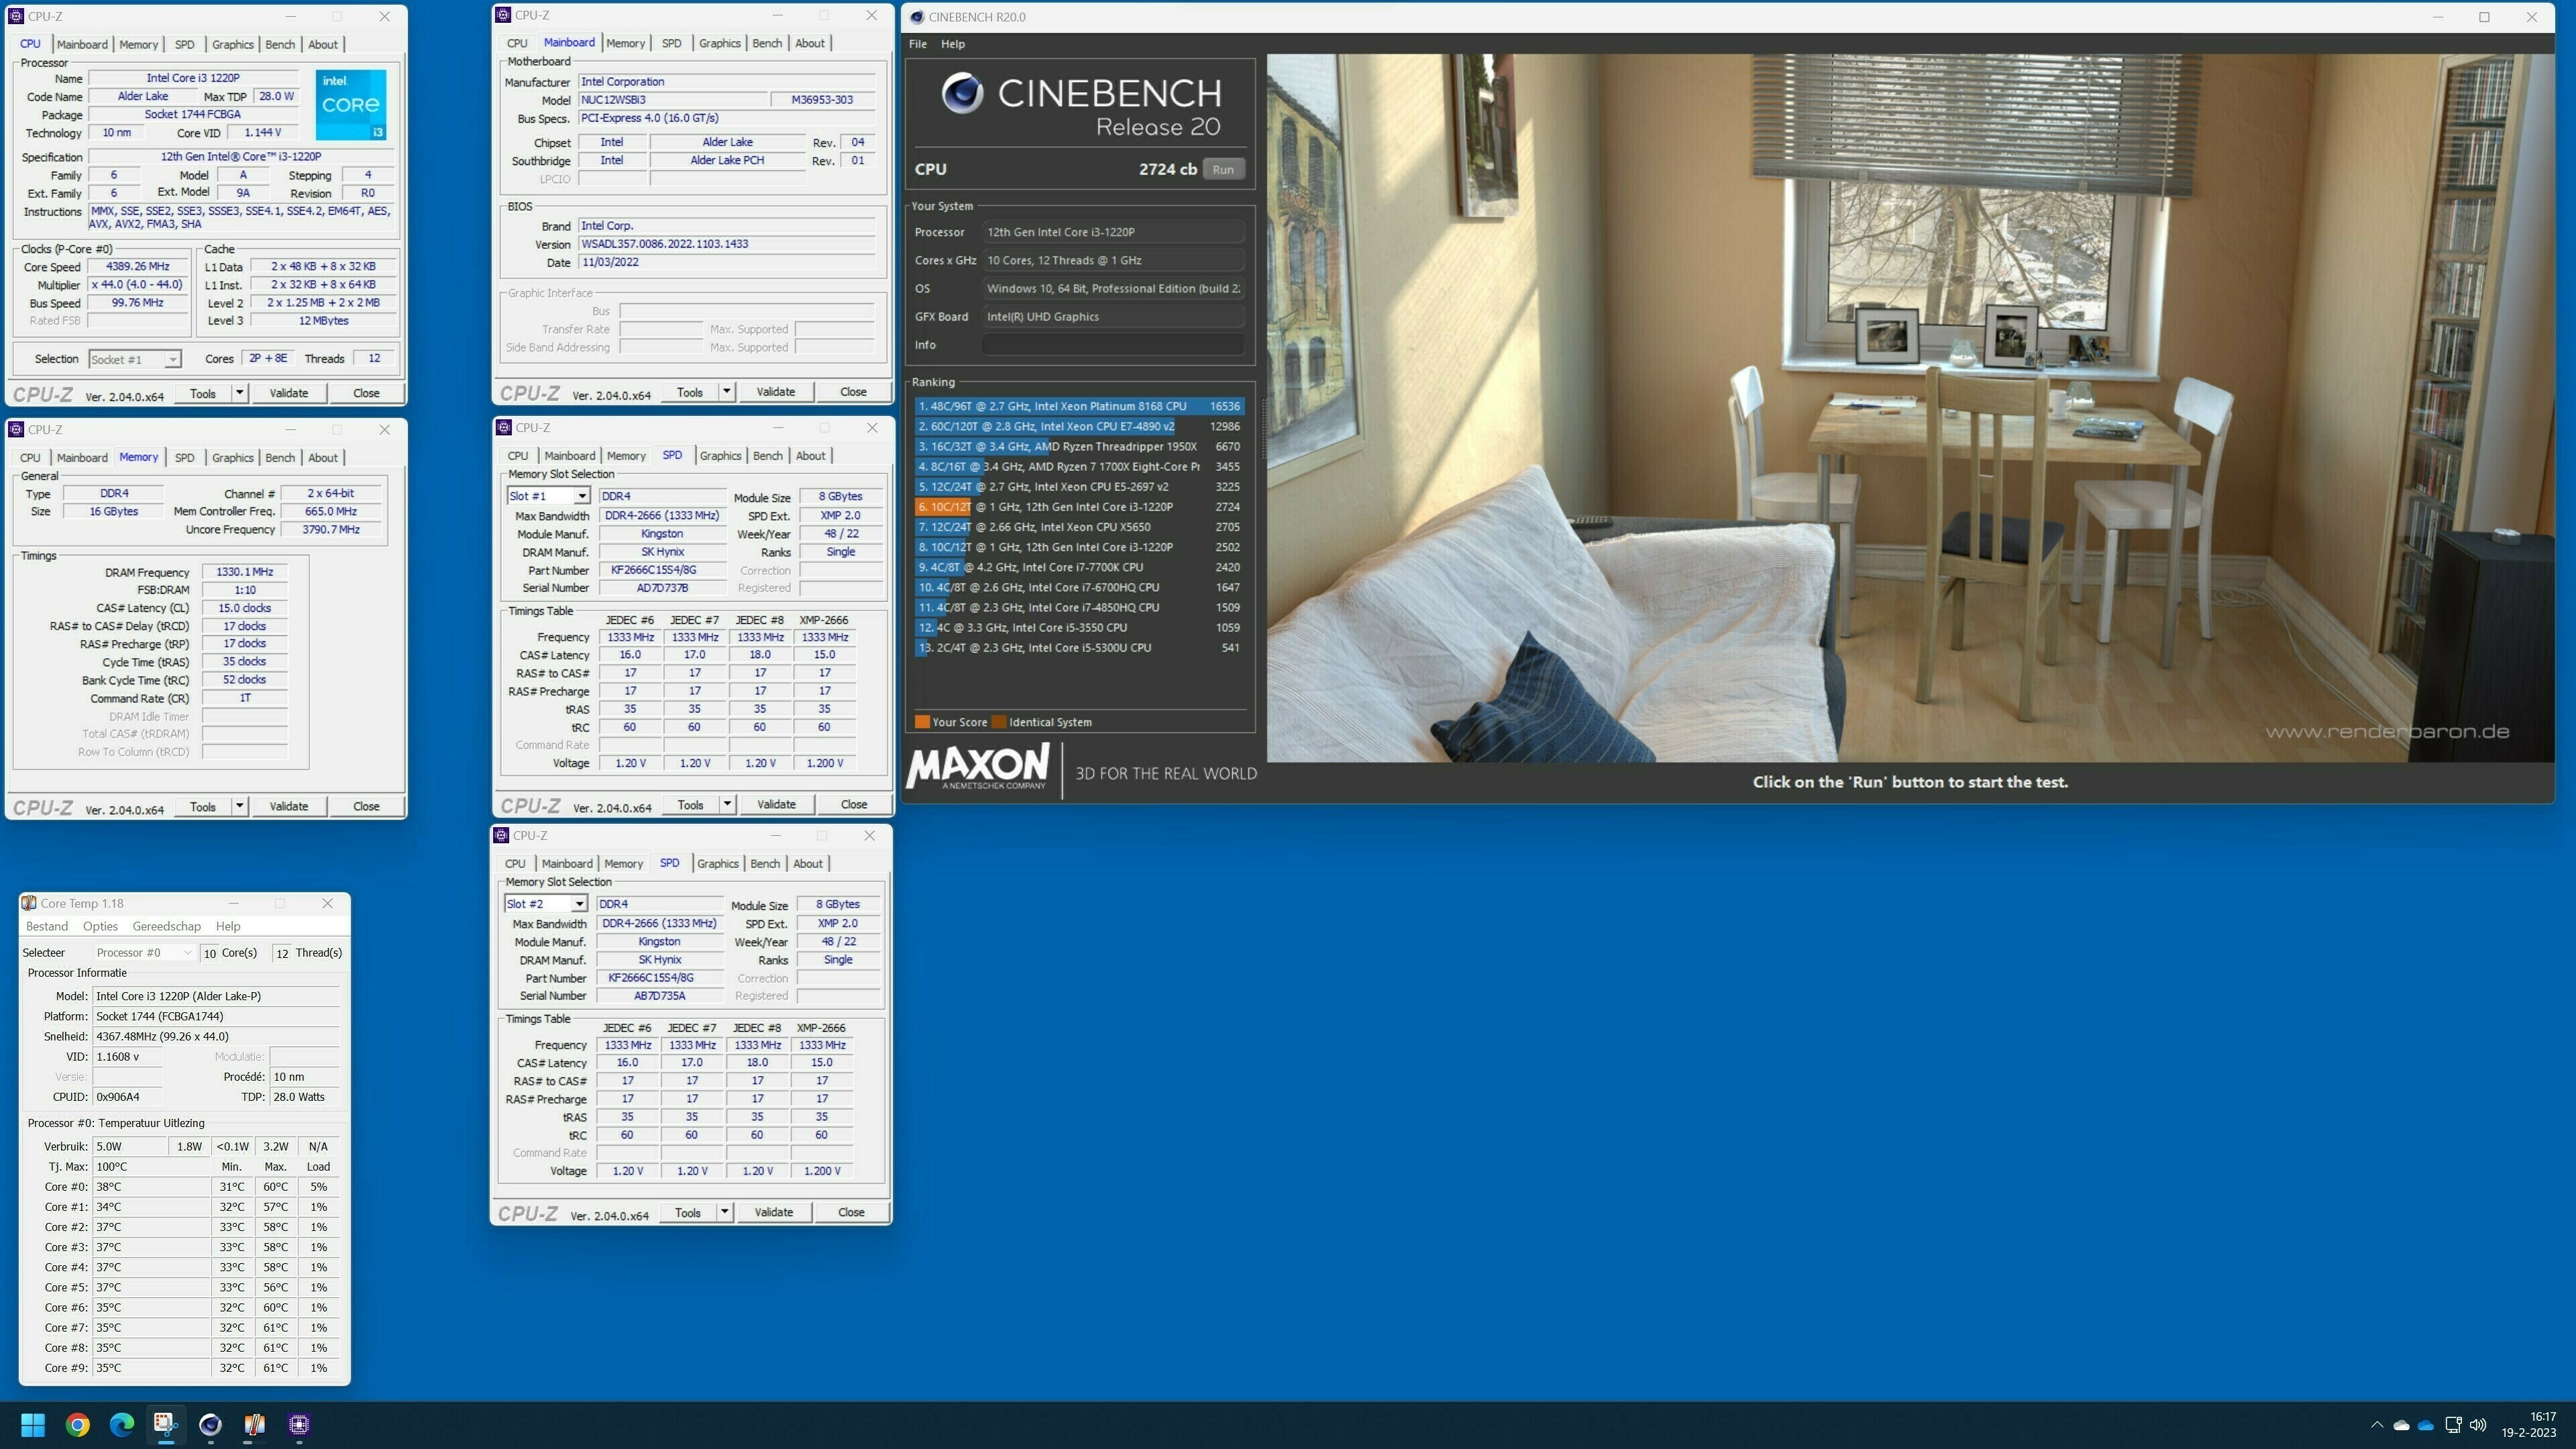Select ranking row Intel Core i5-5300U CPU
Screen dimensions: 2576x1449
[x=1079, y=647]
